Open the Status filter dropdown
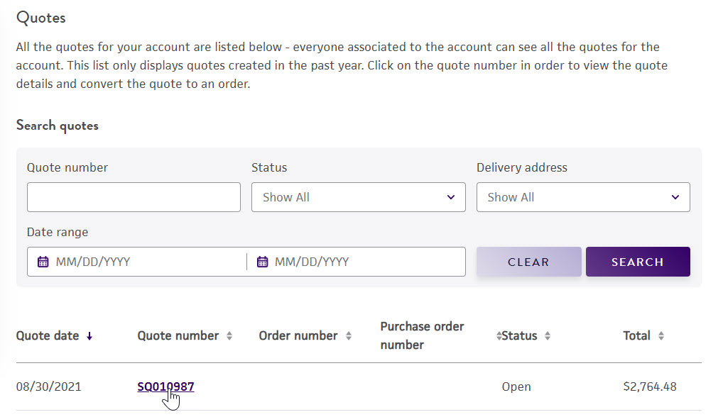This screenshot has width=723, height=417. coord(358,196)
